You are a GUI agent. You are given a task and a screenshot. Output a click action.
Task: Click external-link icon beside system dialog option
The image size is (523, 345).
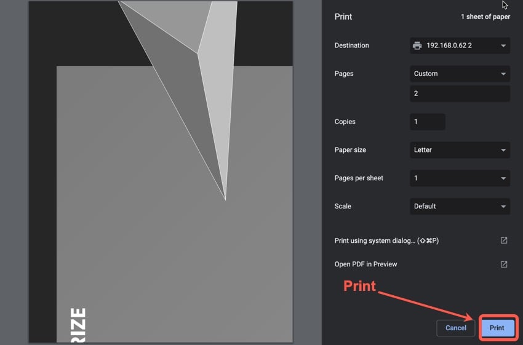tap(503, 240)
